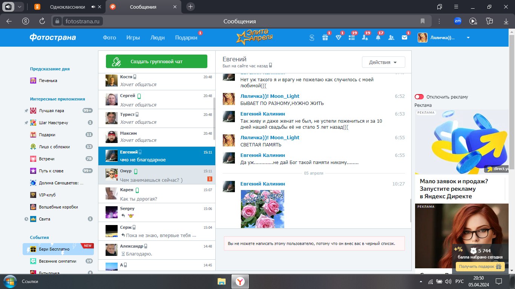This screenshot has height=289, width=515.
Task: Click the chat list scrollbar
Action: (x=214, y=119)
